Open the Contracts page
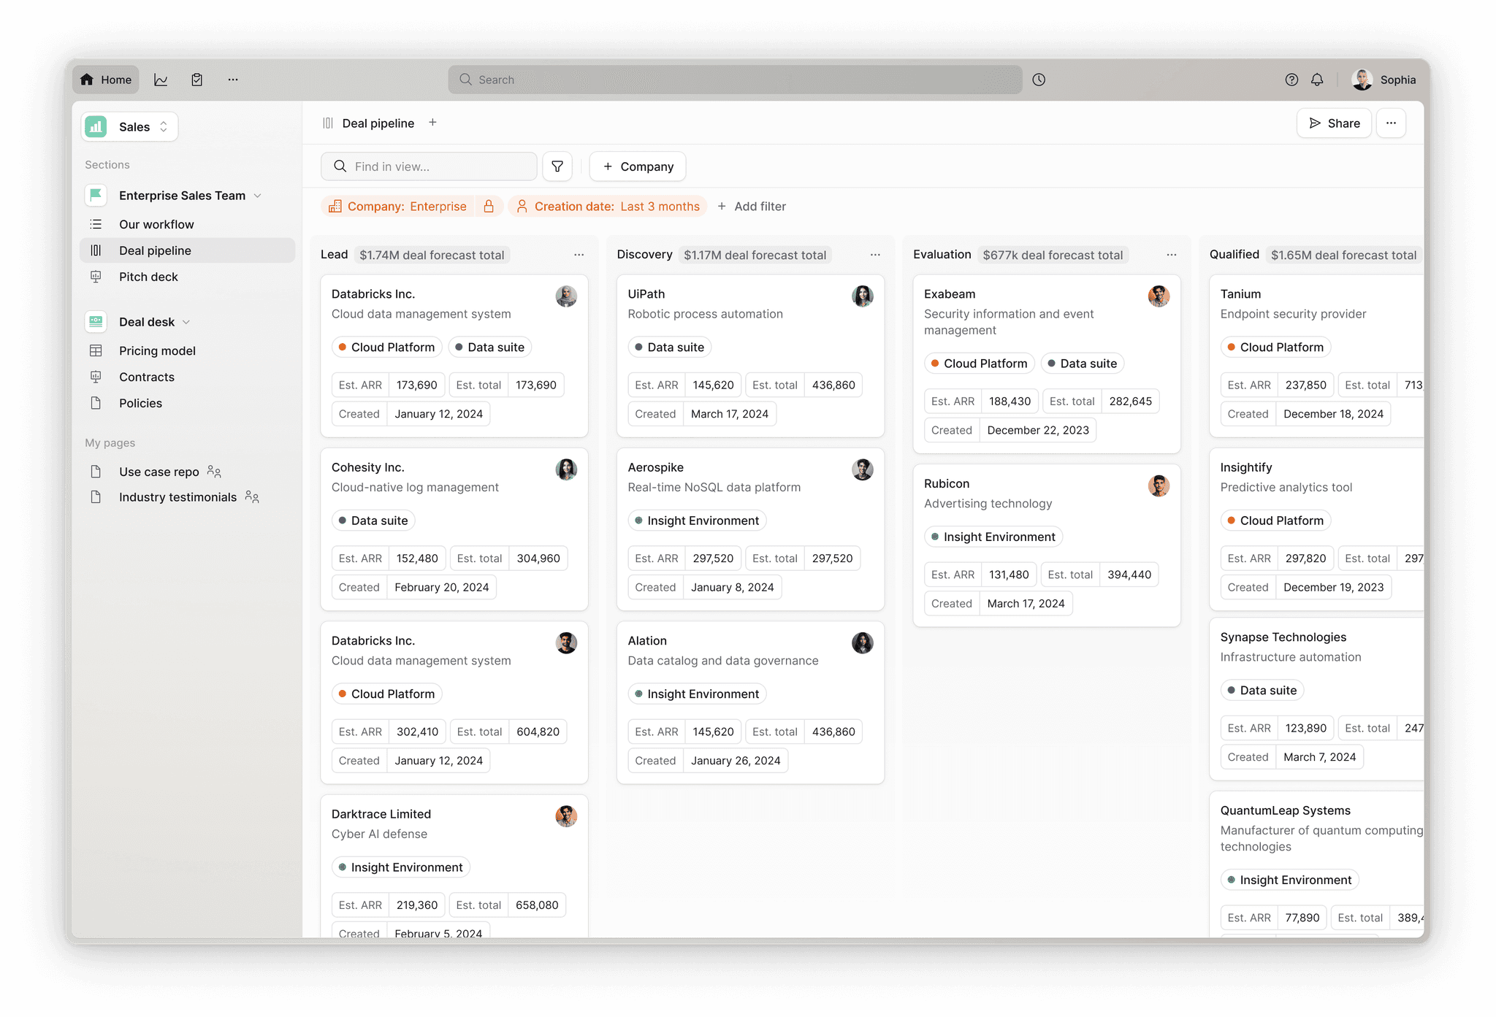The width and height of the screenshot is (1496, 1017). pos(187,377)
